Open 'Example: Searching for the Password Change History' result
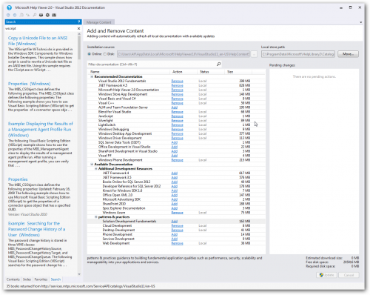Viewport: 370px width, 295px height. click(36, 229)
